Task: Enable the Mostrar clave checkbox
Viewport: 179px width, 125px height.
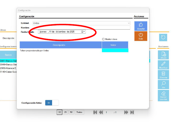Action: point(103,39)
